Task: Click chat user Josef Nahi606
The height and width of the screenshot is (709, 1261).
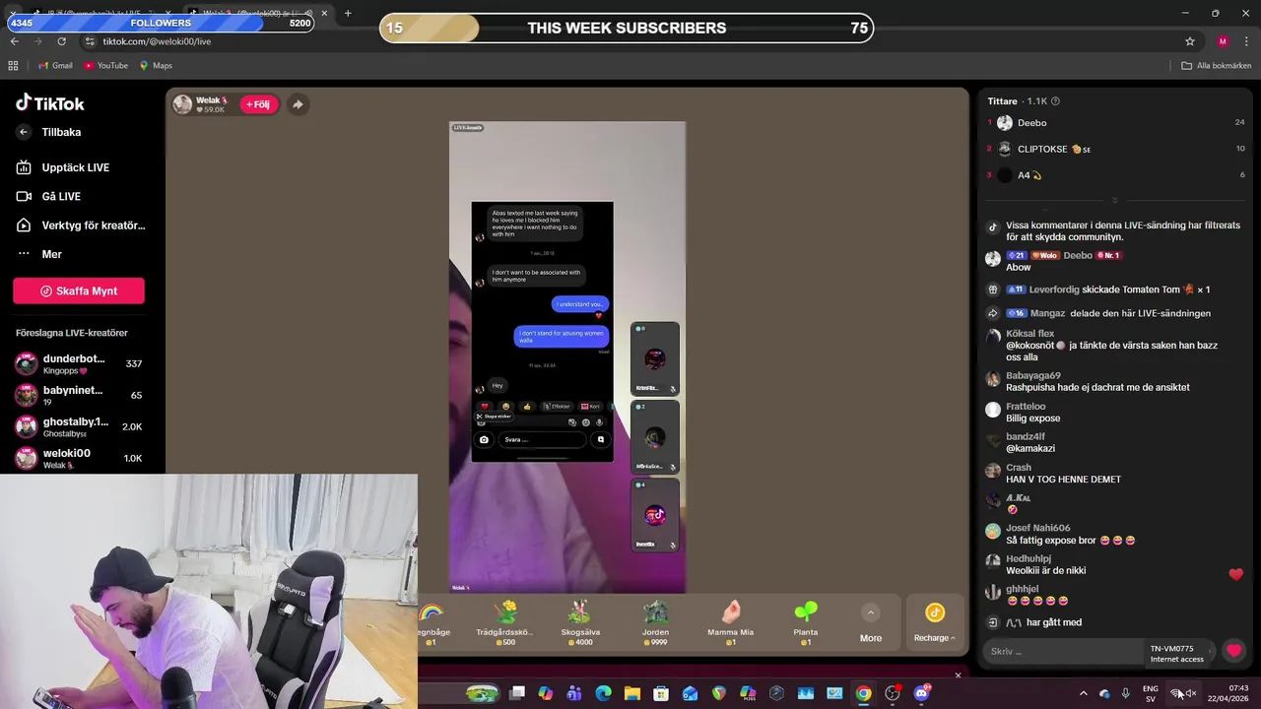Action: [x=1037, y=528]
